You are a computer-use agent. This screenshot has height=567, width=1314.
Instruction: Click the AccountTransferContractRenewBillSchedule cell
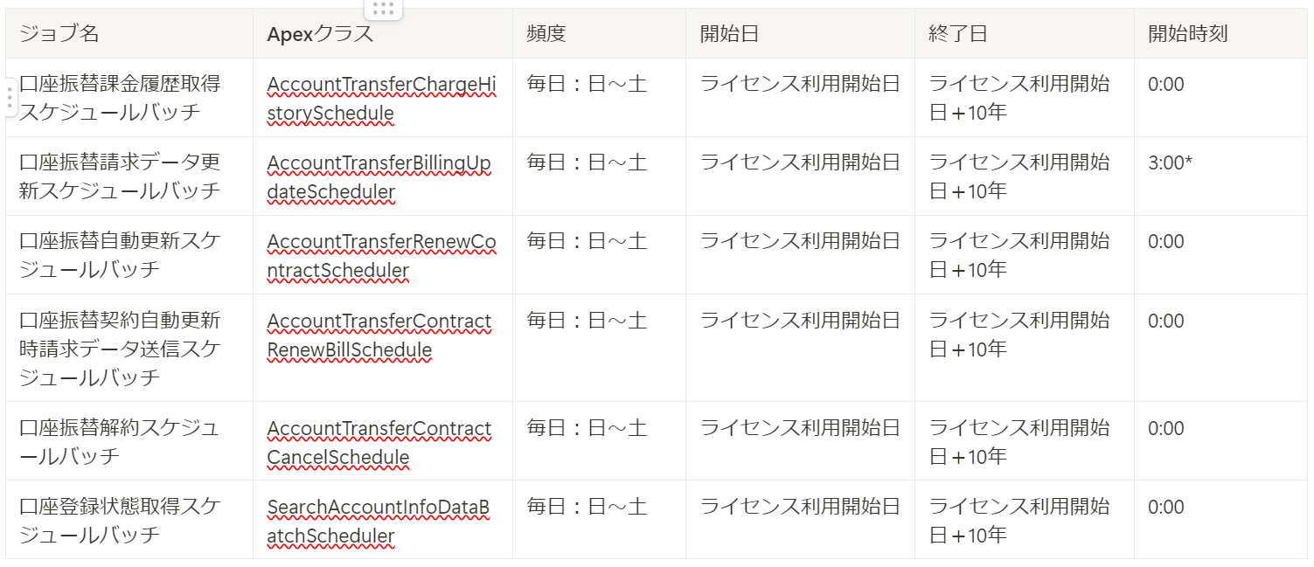pos(383,348)
